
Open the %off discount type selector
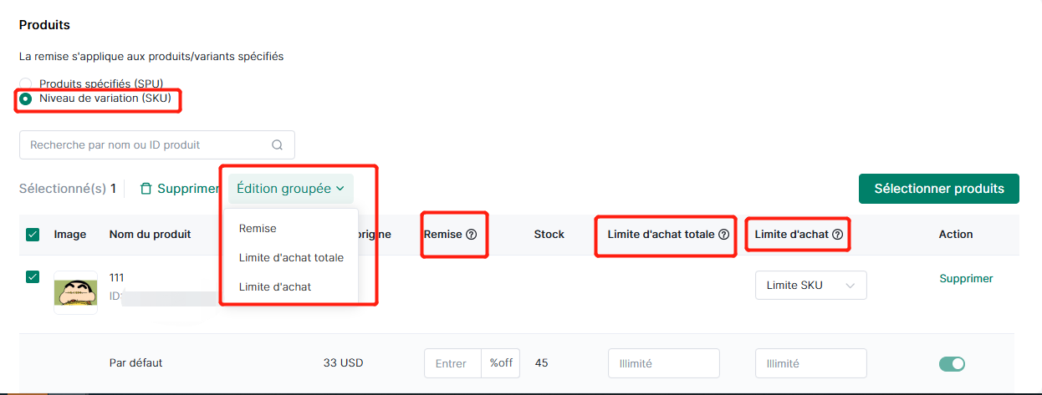(x=500, y=363)
